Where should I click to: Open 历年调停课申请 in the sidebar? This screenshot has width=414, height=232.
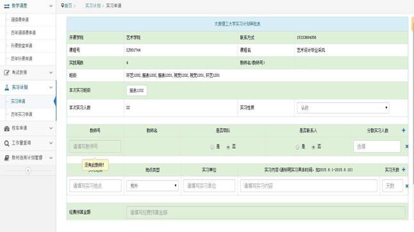click(x=23, y=33)
